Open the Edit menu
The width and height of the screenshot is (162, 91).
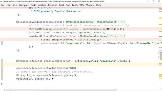click(8, 5)
